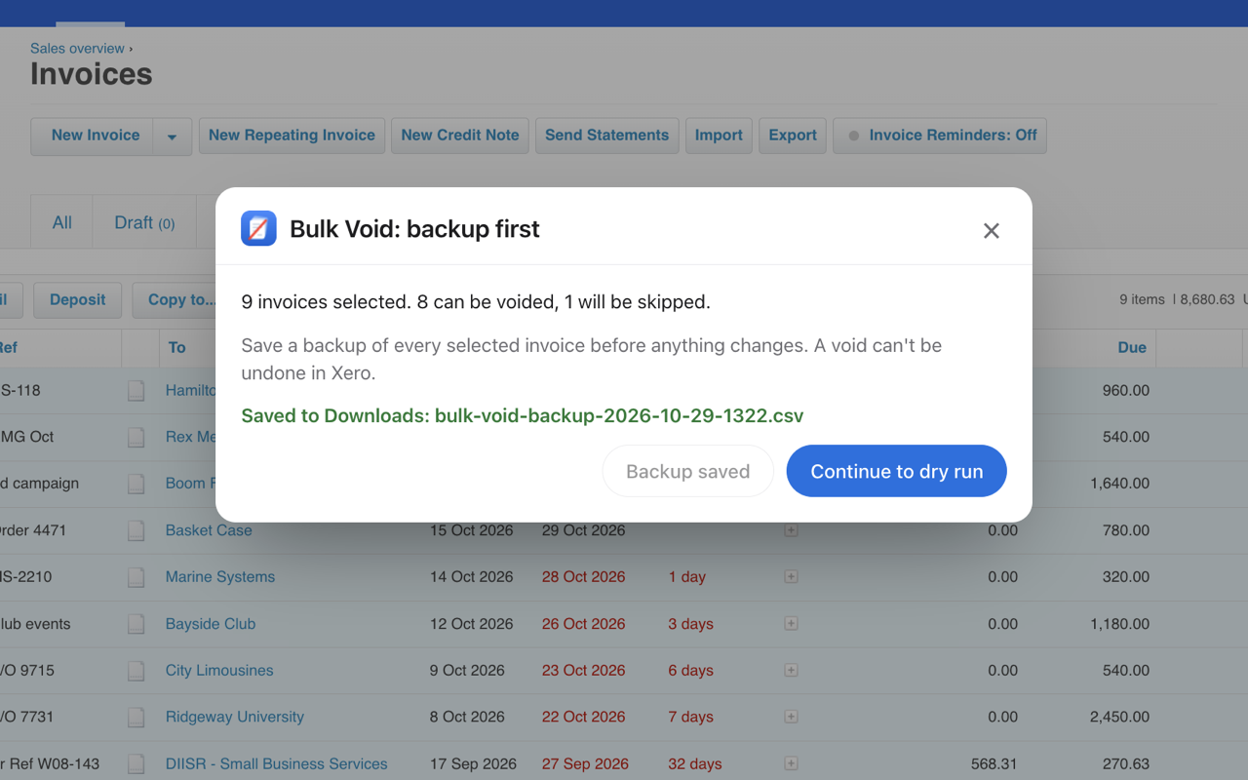The image size is (1248, 780).
Task: Click the saved backup filename text
Action: click(x=619, y=415)
